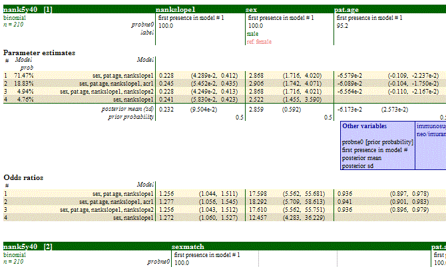
Task: Click the nankslope1 posterior mean value 0.232
Action: (x=166, y=108)
